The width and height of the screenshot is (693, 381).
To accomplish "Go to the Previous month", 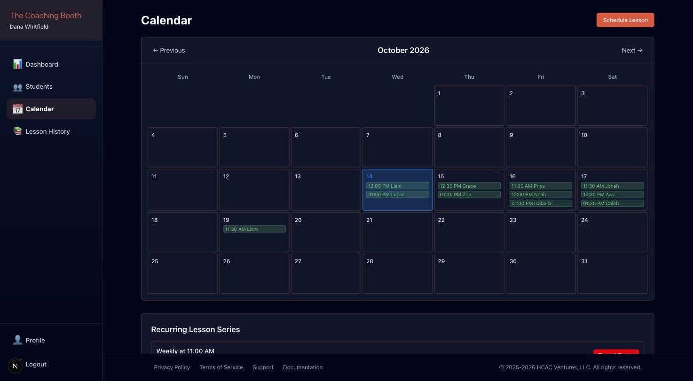I will (169, 50).
